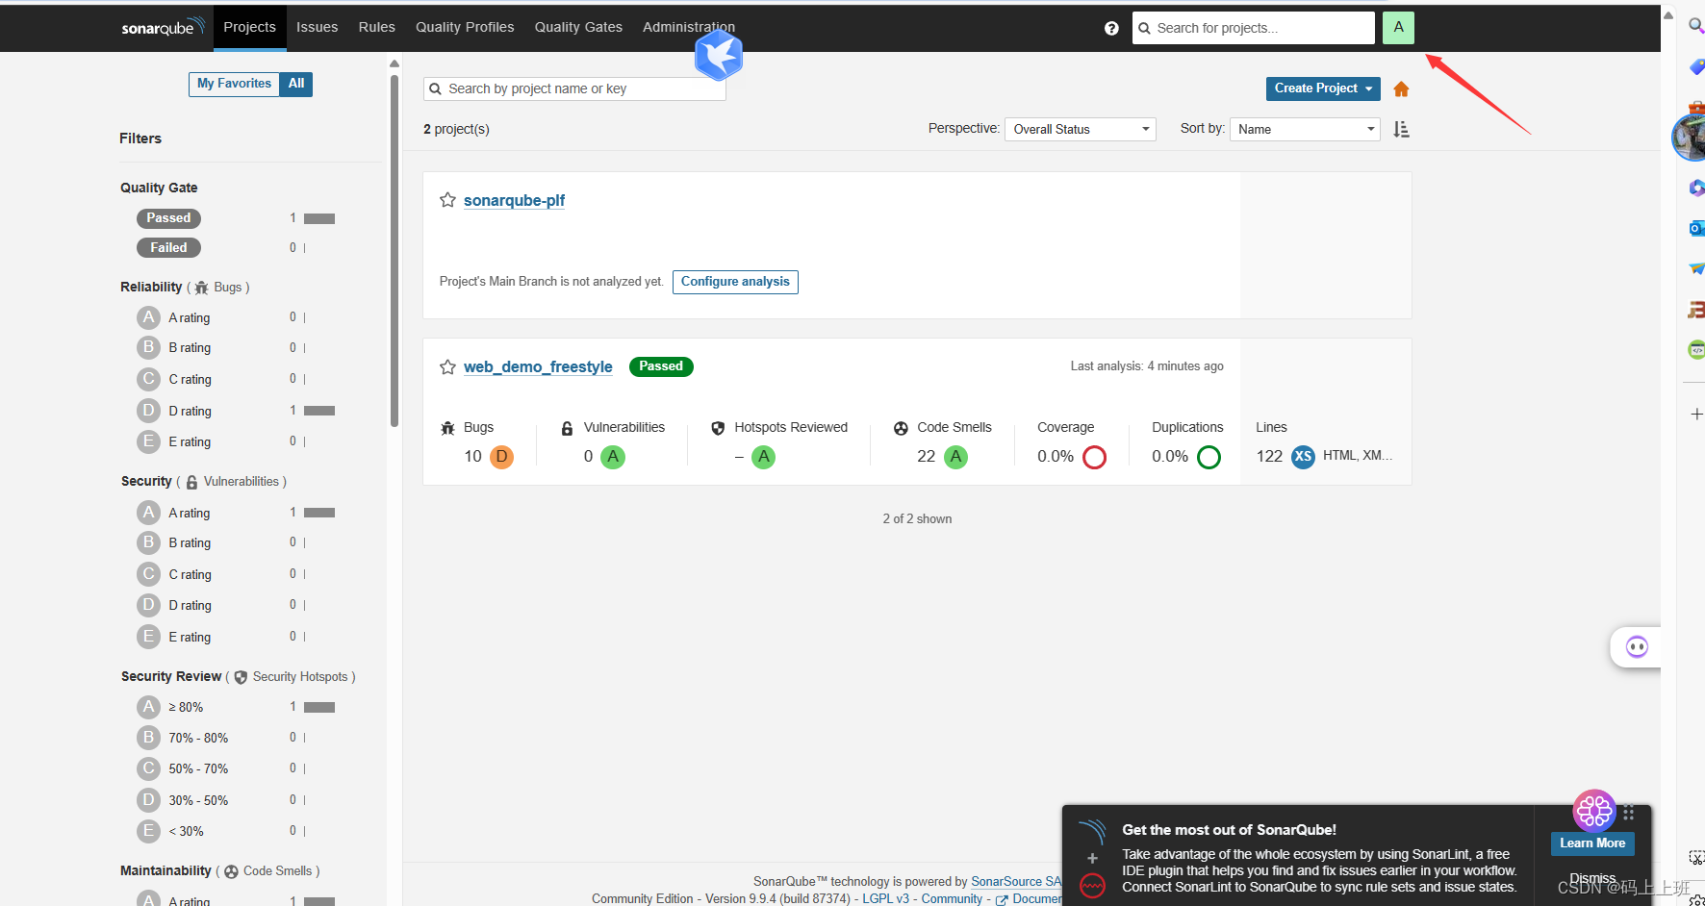Click the Duplications green circle indicator
The image size is (1705, 906).
(x=1209, y=457)
